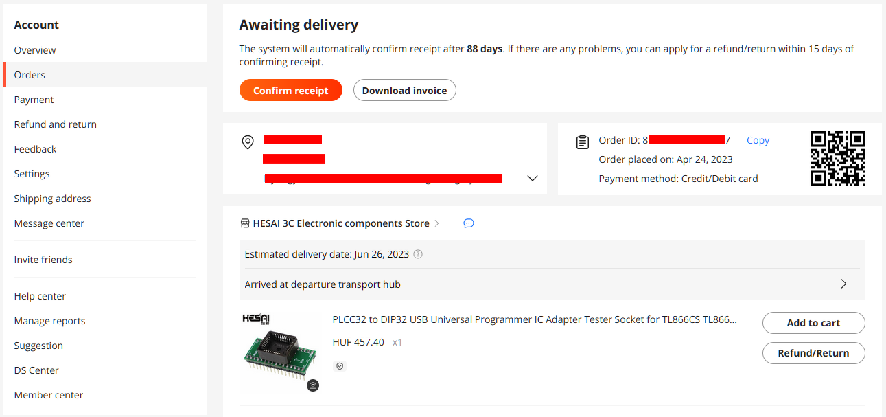Click the order QR code
This screenshot has width=886, height=417.
point(837,159)
